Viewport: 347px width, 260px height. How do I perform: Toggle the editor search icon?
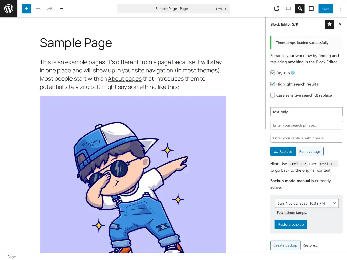pyautogui.click(x=300, y=8)
